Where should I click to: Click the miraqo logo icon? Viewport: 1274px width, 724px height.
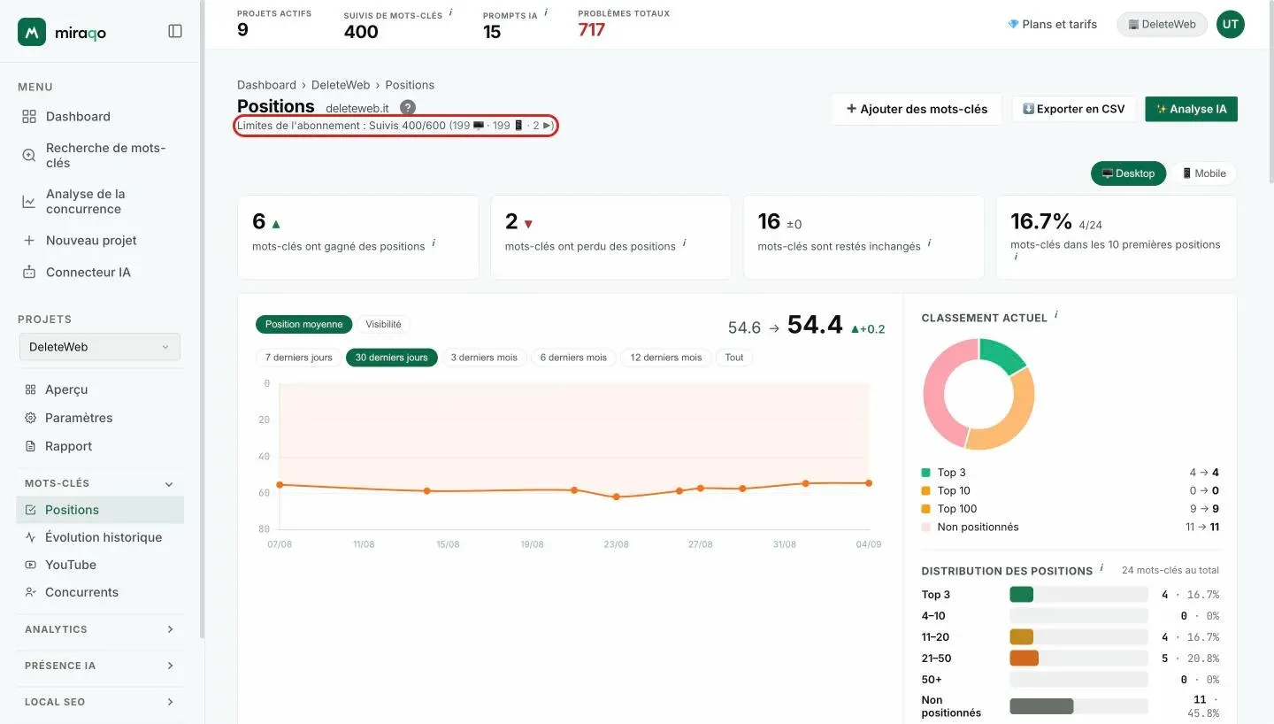coord(32,32)
